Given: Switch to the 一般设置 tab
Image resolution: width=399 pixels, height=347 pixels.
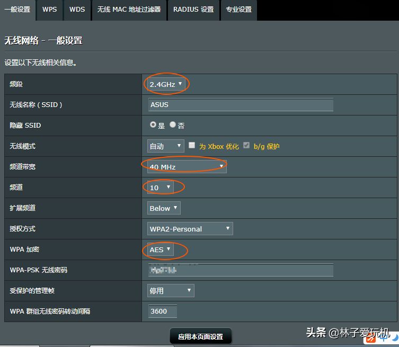Looking at the screenshot, I should click(17, 10).
